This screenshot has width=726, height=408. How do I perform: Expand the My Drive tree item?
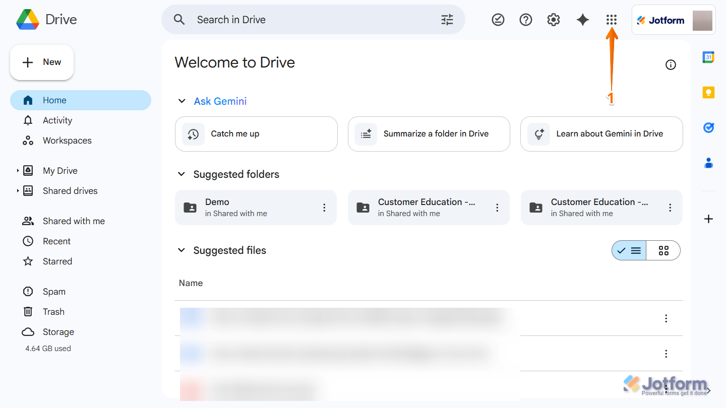coord(18,170)
